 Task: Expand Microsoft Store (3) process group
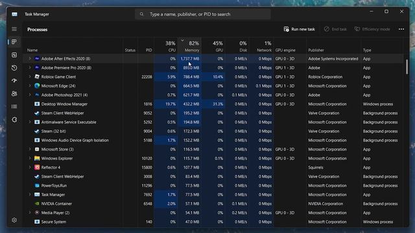30,150
